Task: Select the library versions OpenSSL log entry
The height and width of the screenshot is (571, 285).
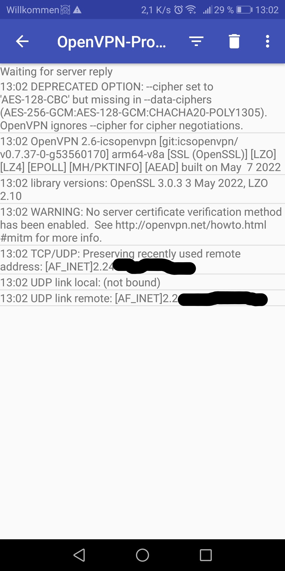Action: [x=142, y=189]
